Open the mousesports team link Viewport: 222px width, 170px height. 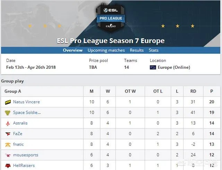[26, 155]
